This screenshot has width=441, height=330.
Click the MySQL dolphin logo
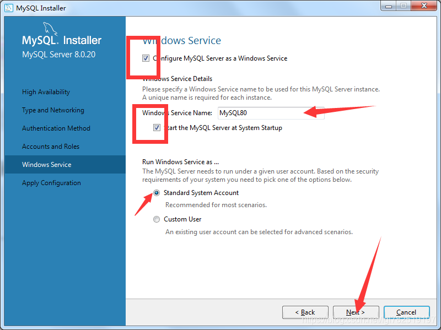point(50,29)
